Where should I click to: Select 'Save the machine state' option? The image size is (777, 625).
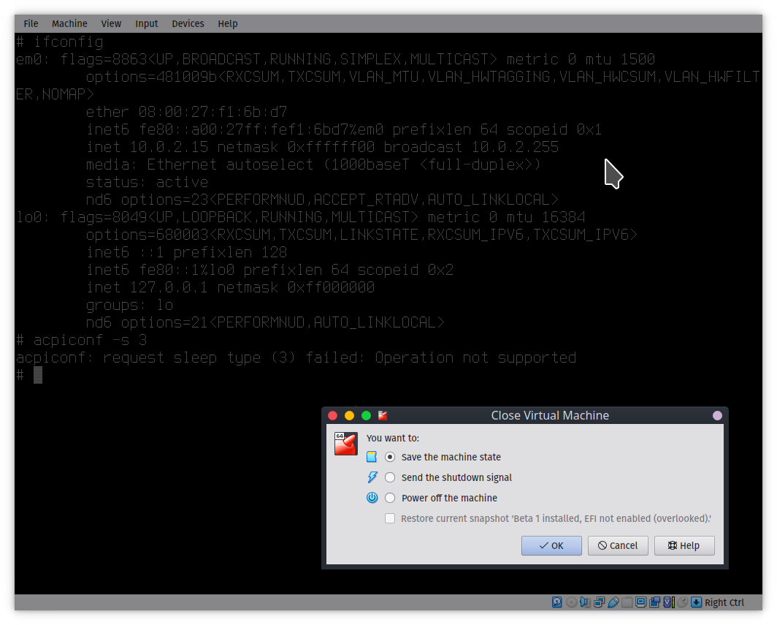click(x=390, y=457)
